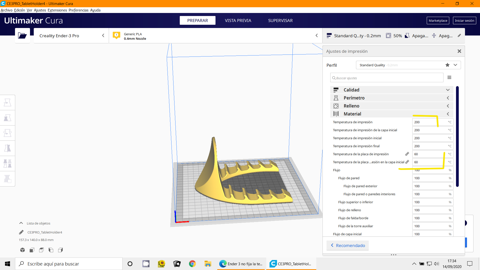The width and height of the screenshot is (480, 270).
Task: Select the Per Model Settings tool
Action: (x=7, y=163)
